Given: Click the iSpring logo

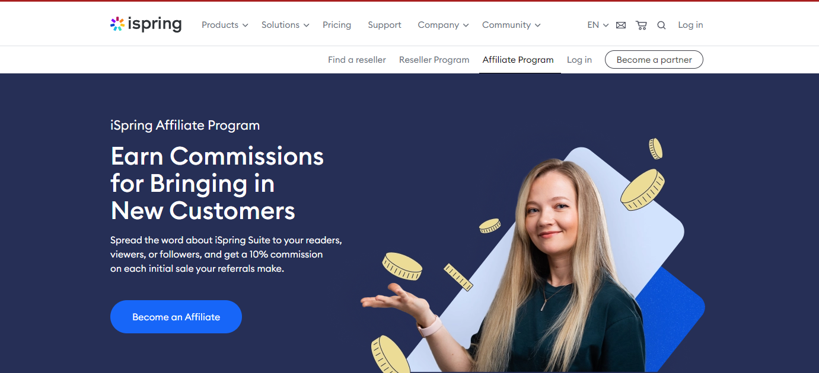Looking at the screenshot, I should click(x=146, y=24).
